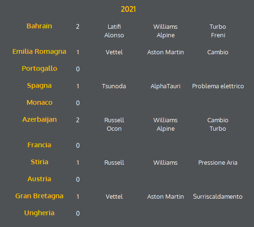Select the Ungheria race label
Viewport: 254px width, 227px height.
pos(39,213)
